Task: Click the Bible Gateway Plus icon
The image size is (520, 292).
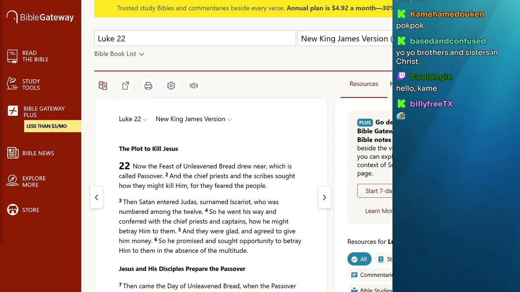Action: click(13, 111)
